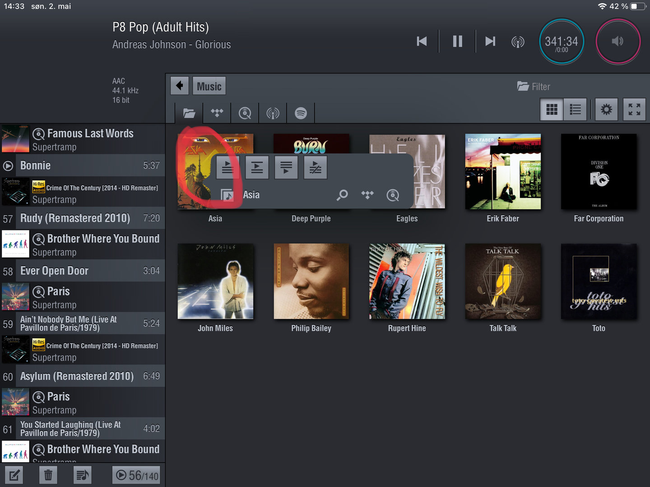Check the Wi-Fi status icon
650x487 pixels.
[602, 6]
